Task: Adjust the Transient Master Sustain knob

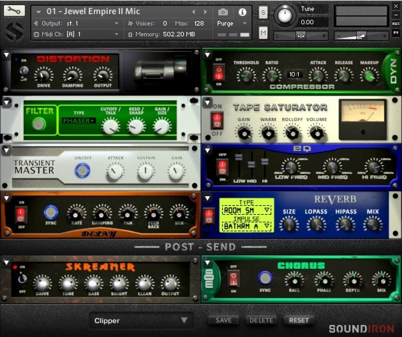Action: click(145, 171)
